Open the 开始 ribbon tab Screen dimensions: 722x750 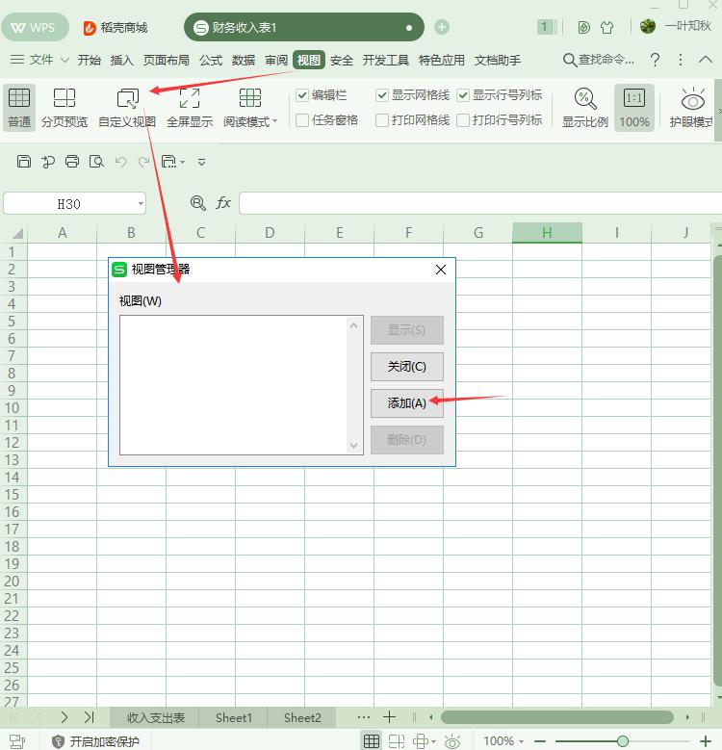pyautogui.click(x=89, y=60)
